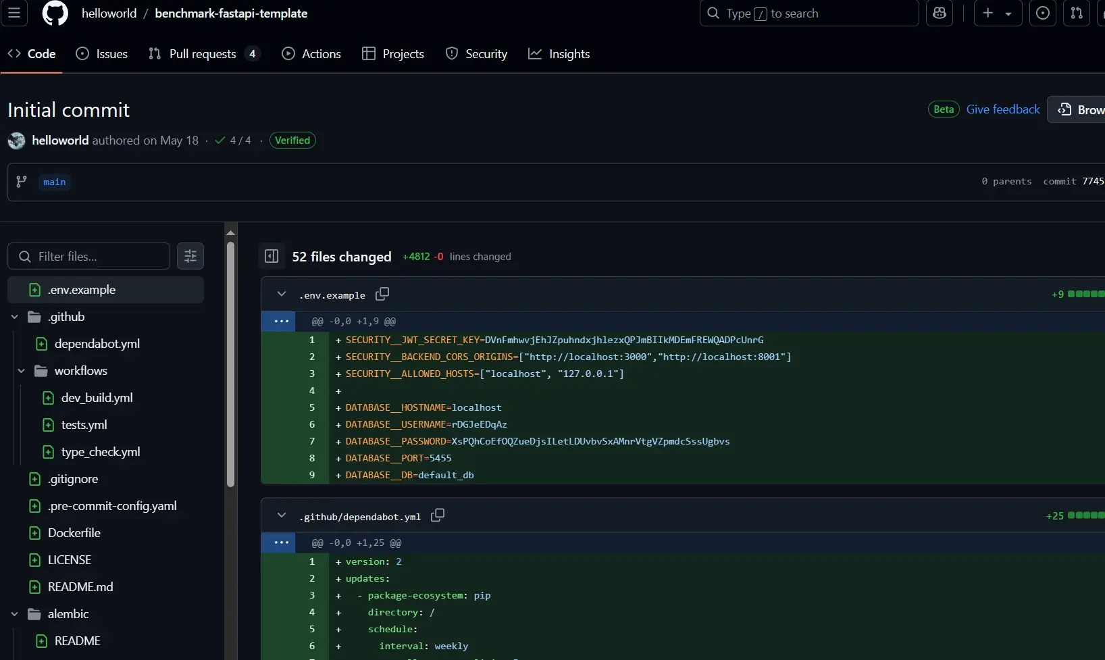The width and height of the screenshot is (1105, 660).
Task: Open the file filter options icon
Action: pos(190,256)
